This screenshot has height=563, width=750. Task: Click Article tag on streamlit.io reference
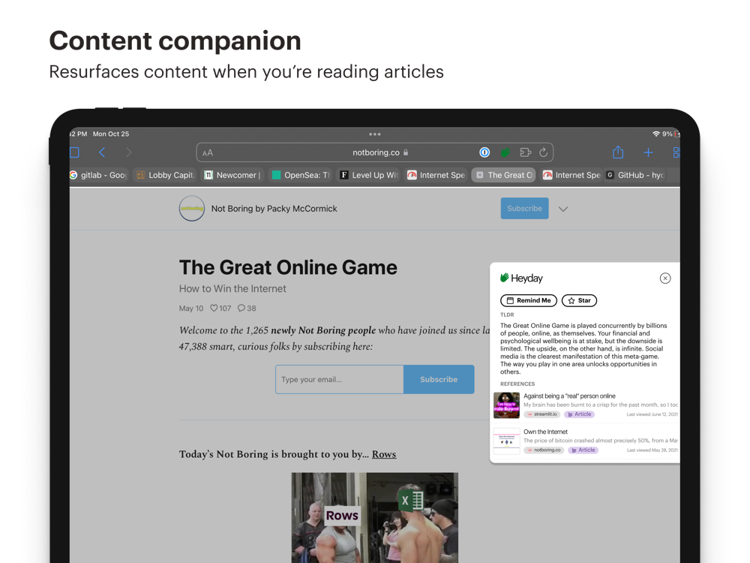pyautogui.click(x=579, y=414)
